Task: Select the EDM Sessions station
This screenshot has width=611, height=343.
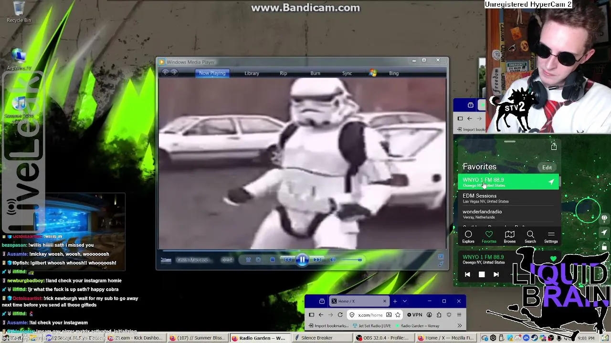Action: coord(508,198)
